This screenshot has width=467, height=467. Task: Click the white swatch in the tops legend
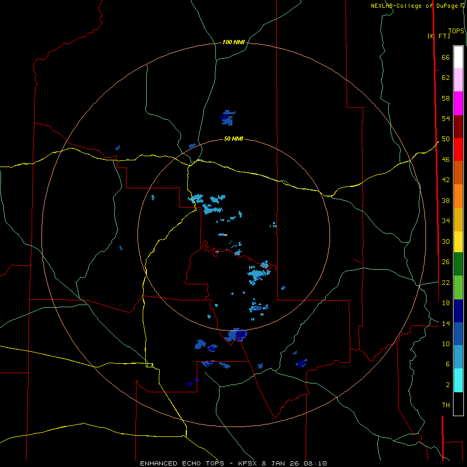(x=458, y=57)
